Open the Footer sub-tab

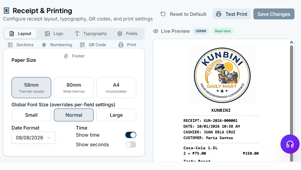[x=74, y=56]
